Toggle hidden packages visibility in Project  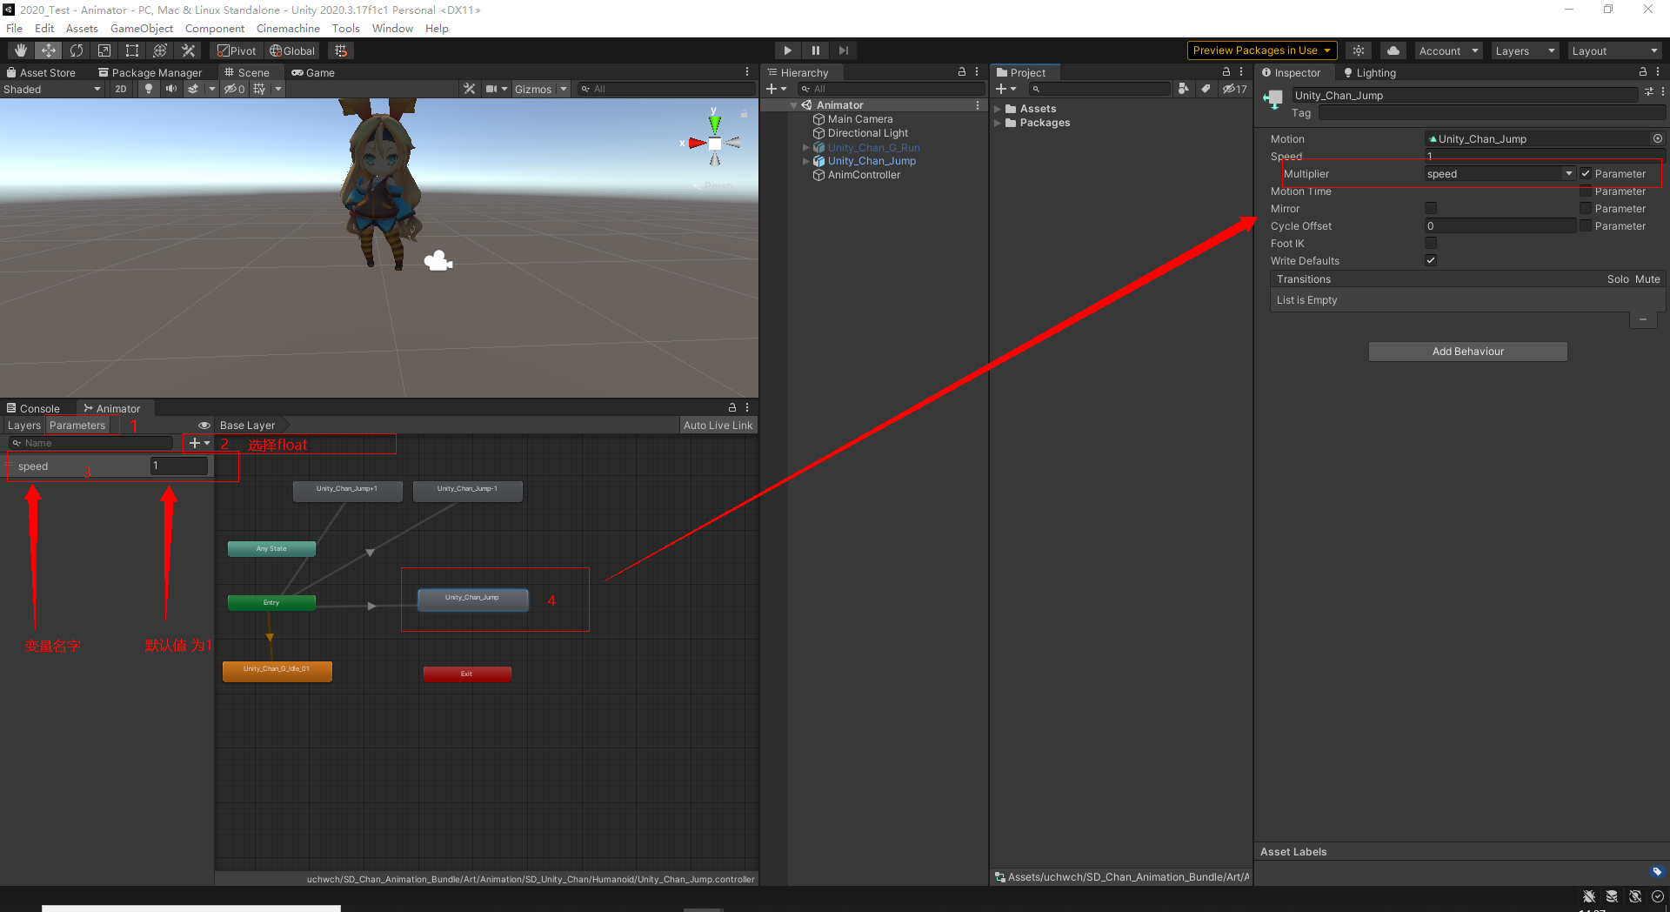pyautogui.click(x=1234, y=89)
